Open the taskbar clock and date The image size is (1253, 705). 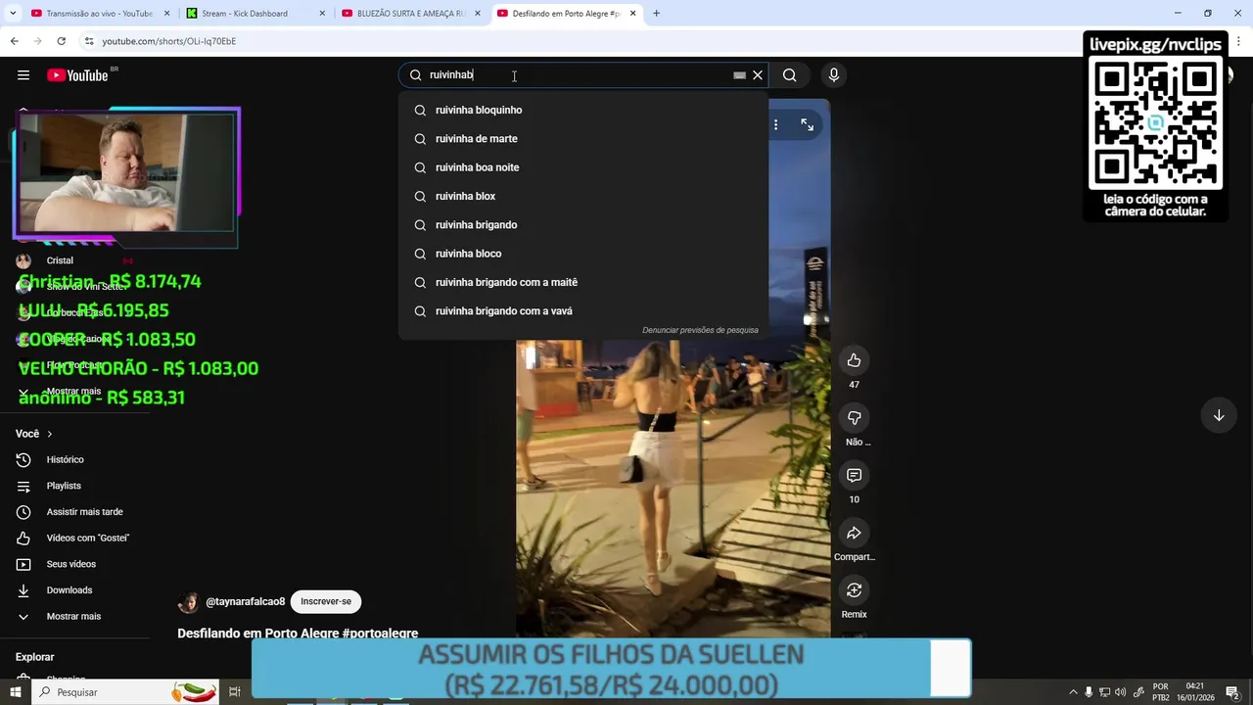pos(1195,692)
